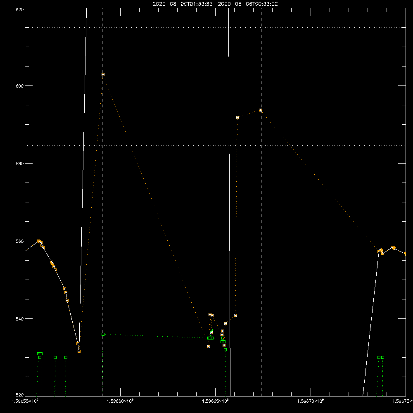Screen dimensions: 413x413
Task: Click the x-axis label 1.59665×10⁹
Action: coord(216,401)
